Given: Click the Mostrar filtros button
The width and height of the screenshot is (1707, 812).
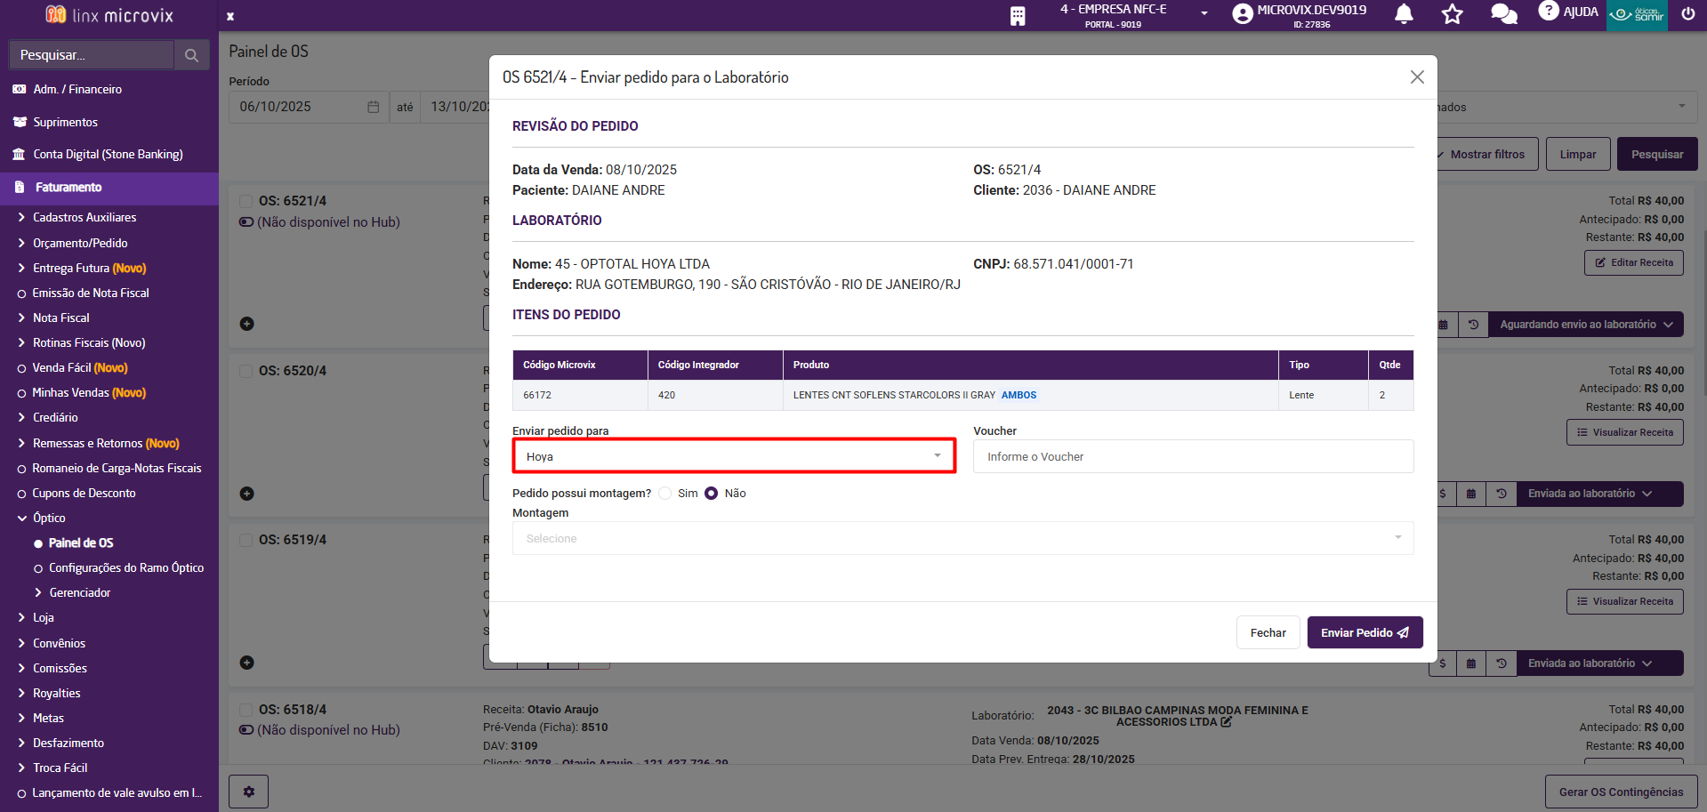Looking at the screenshot, I should coord(1486,154).
